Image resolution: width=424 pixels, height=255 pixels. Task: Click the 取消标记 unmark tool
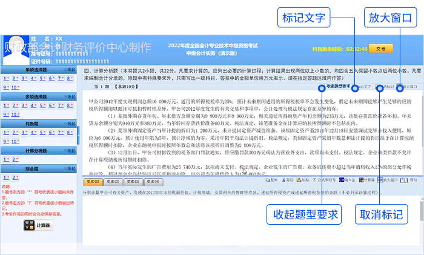pos(385,87)
